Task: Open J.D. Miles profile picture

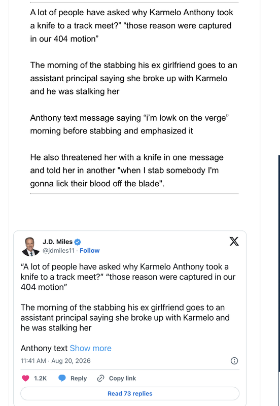Action: 30,247
